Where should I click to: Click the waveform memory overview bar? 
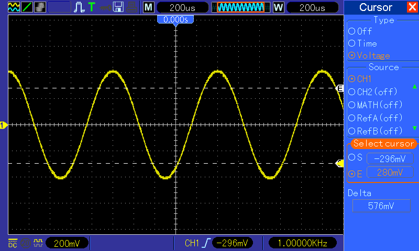pos(241,7)
